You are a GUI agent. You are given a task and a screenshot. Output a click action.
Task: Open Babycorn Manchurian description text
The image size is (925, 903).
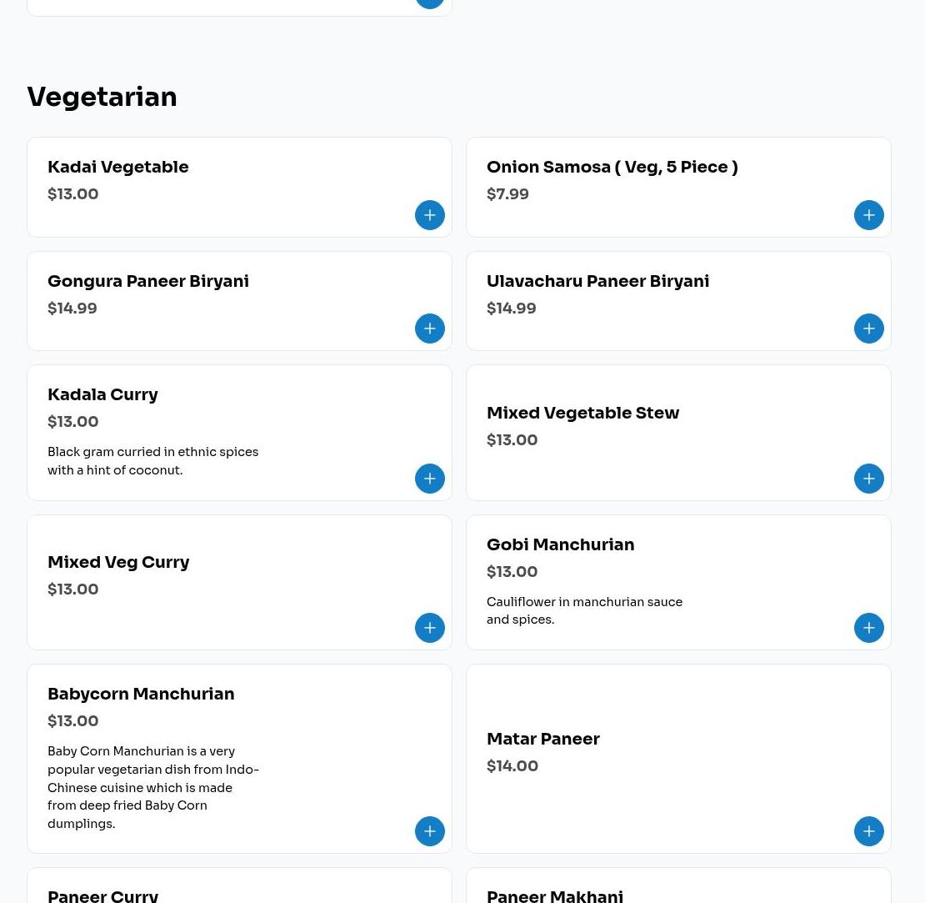[153, 787]
